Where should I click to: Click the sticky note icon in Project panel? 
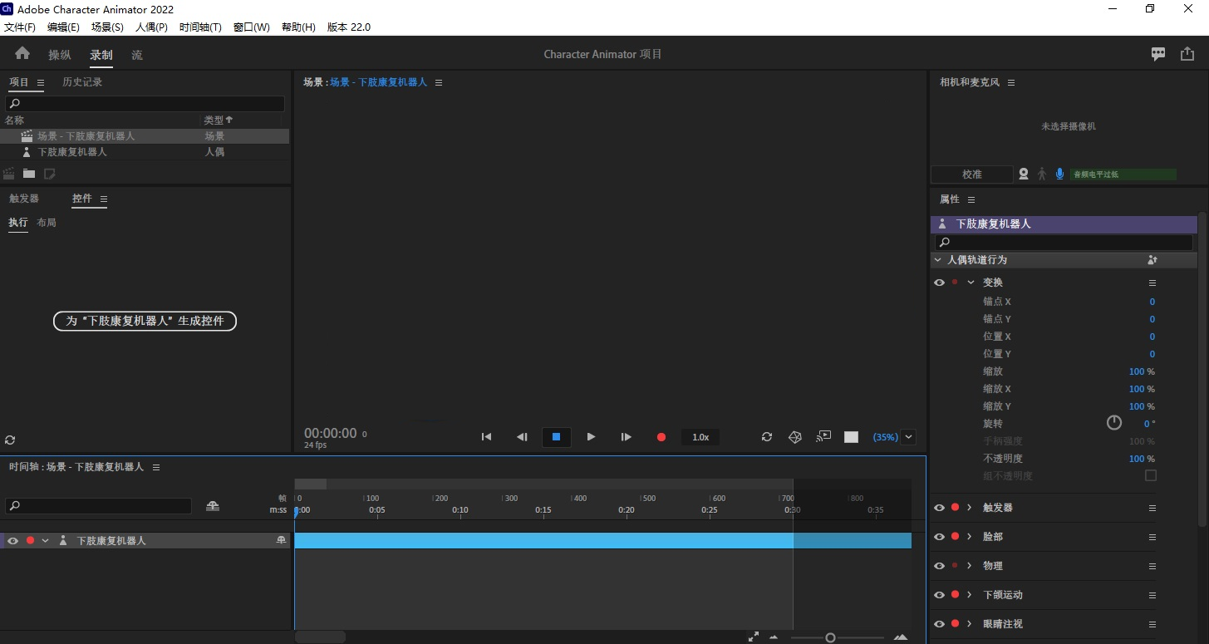pos(50,174)
